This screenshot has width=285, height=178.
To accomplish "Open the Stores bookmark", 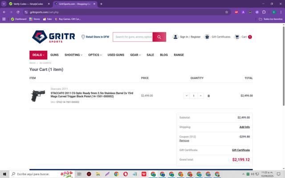I will pos(35,19).
